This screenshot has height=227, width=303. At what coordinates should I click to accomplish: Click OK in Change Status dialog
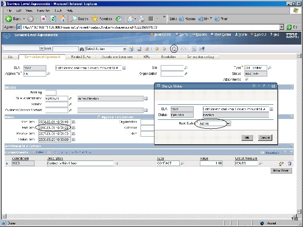(247, 137)
